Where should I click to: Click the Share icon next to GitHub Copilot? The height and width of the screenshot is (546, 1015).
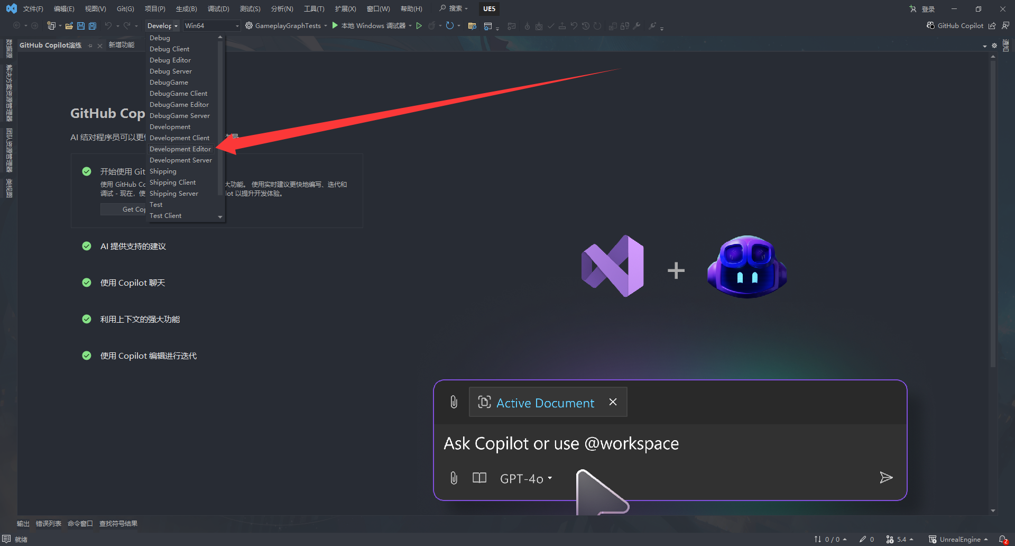[992, 25]
